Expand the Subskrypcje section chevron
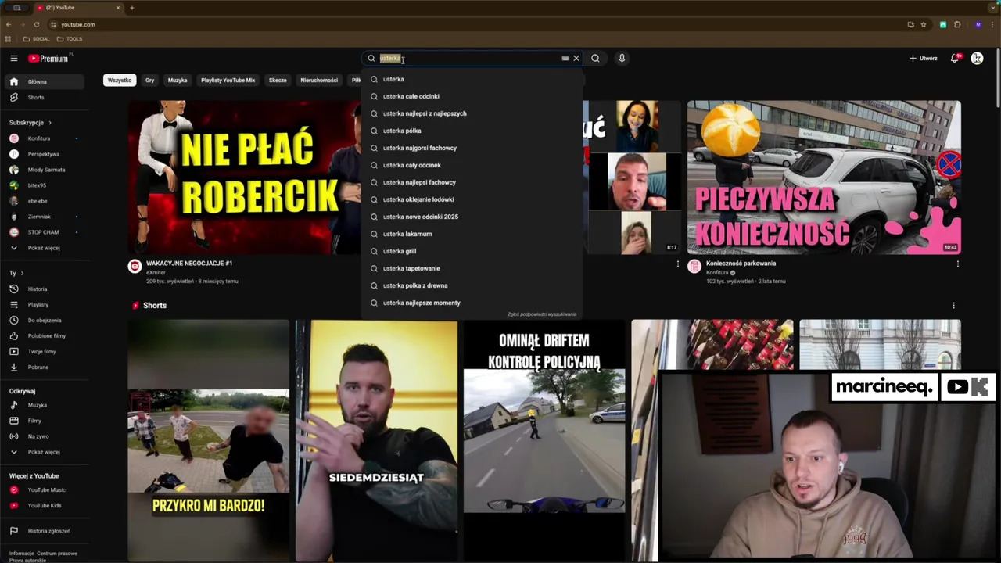The image size is (1001, 563). coord(50,122)
